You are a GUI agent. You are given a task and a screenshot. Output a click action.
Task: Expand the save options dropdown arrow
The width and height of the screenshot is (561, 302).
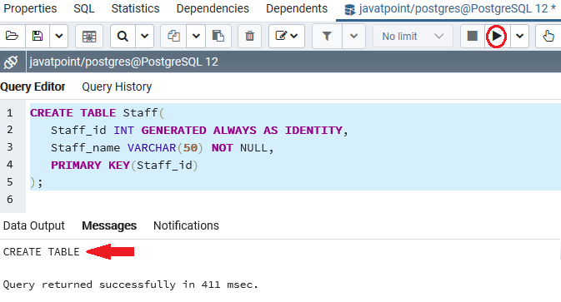pos(59,36)
